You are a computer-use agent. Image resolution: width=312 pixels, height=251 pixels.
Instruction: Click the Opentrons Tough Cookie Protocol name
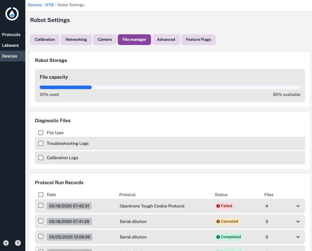point(152,206)
